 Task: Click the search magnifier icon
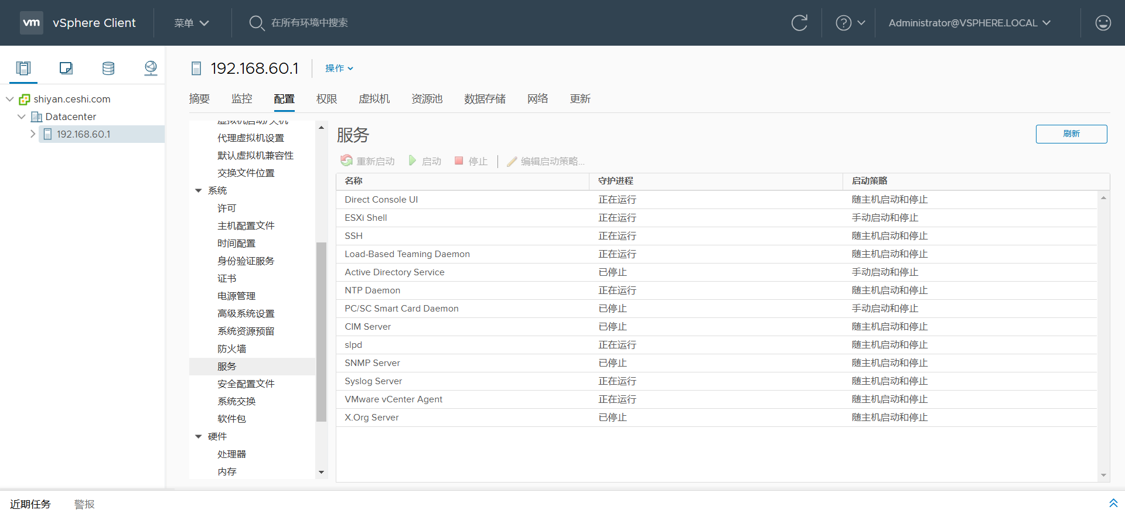tap(257, 23)
